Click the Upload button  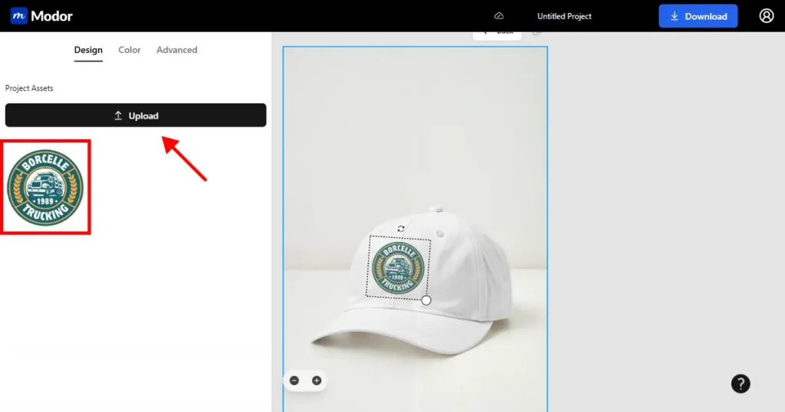pos(136,116)
